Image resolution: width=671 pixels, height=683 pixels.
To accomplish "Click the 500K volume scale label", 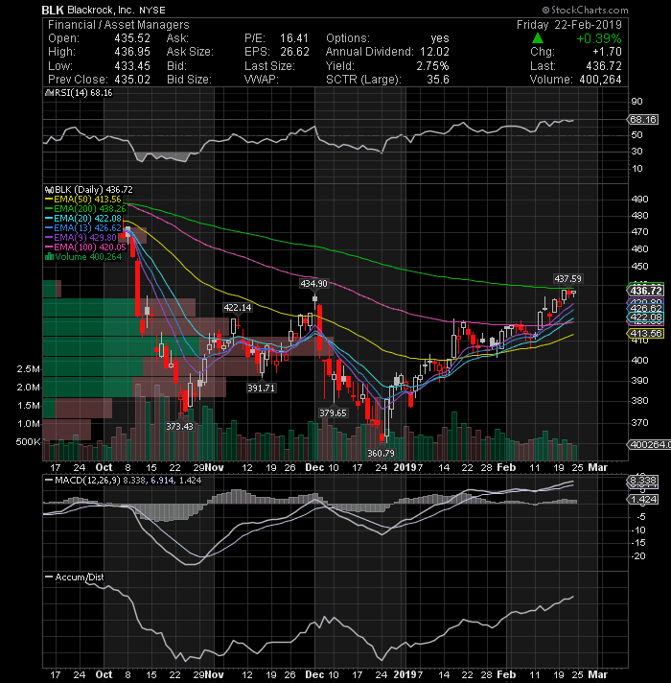I will coord(28,441).
